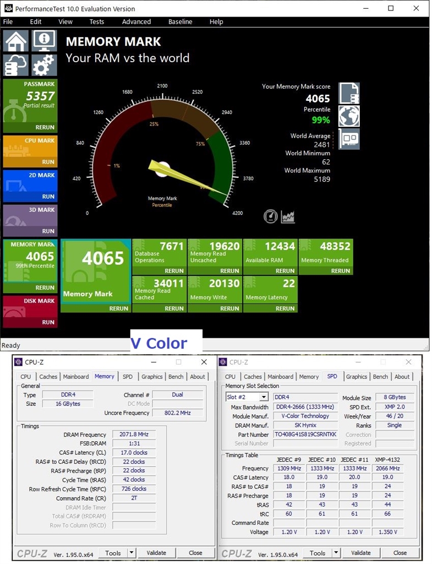Click Tools button in right CPU-Z window

[x=318, y=553]
